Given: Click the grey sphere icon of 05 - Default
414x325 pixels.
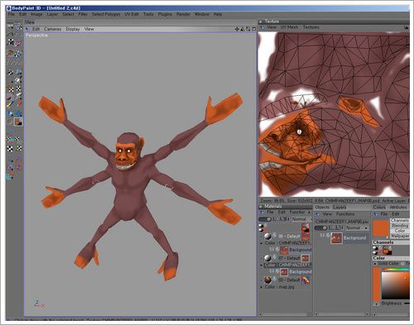Looking at the screenshot, I should 267,236.
